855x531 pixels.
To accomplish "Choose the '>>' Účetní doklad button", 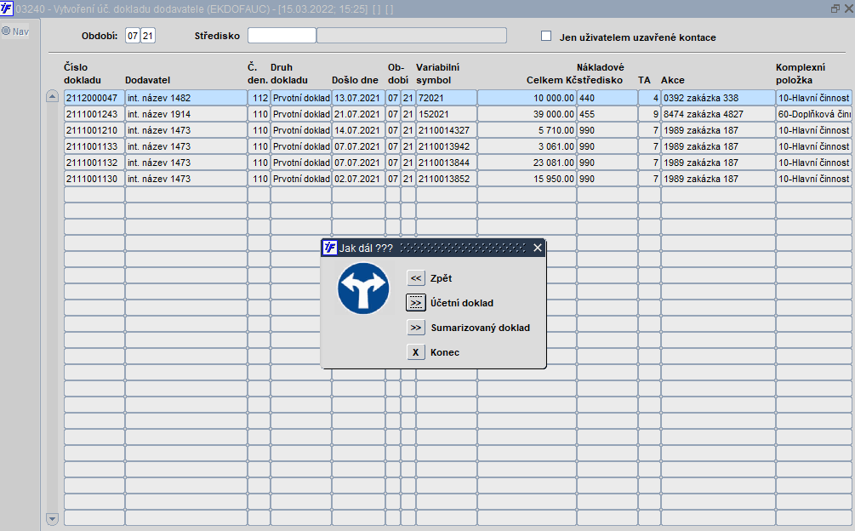I will [415, 303].
